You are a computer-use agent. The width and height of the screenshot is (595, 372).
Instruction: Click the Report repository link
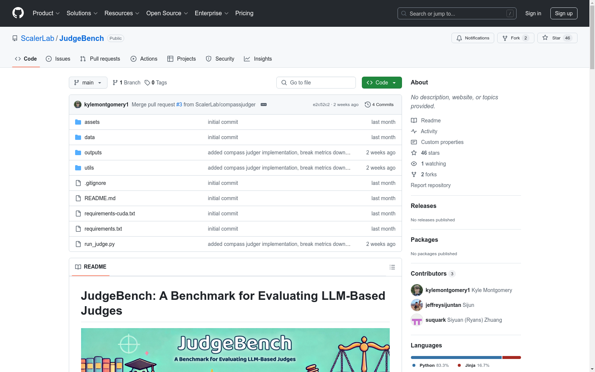click(431, 185)
